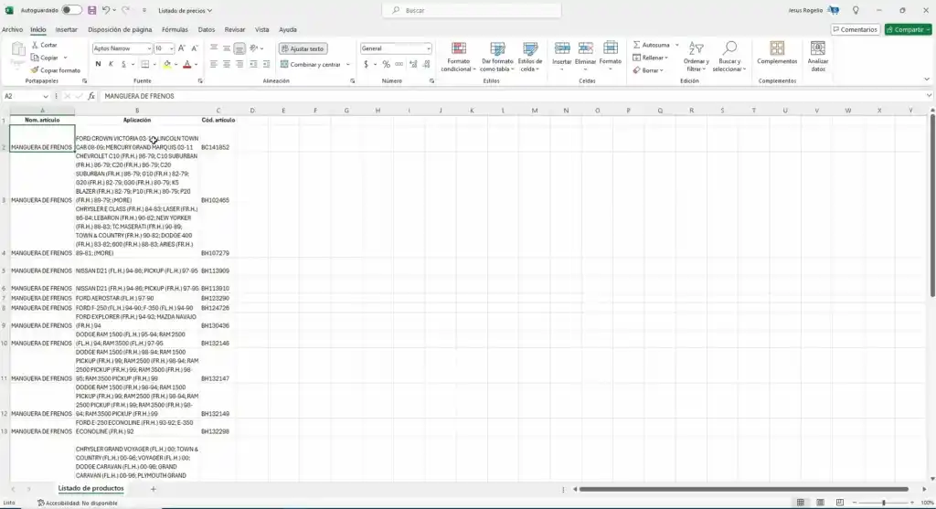
Task: Click the Comentarios button
Action: tap(856, 29)
